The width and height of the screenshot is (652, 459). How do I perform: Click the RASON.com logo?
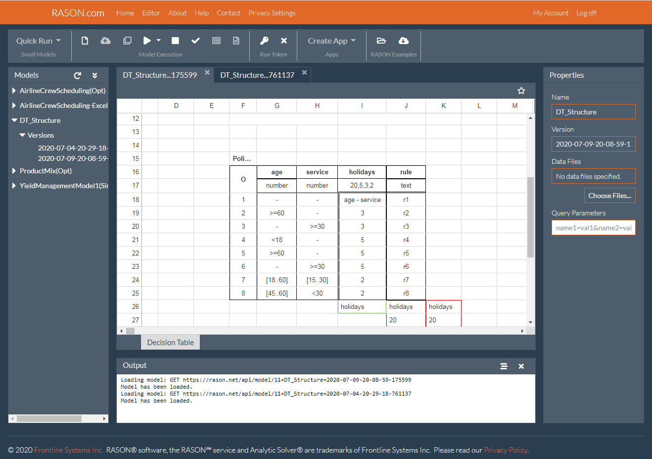(78, 13)
